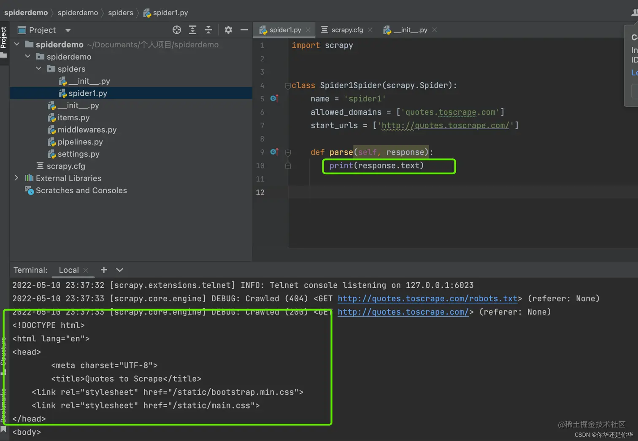Click the override gutter icon on line 9
The width and height of the screenshot is (638, 441).
(274, 152)
